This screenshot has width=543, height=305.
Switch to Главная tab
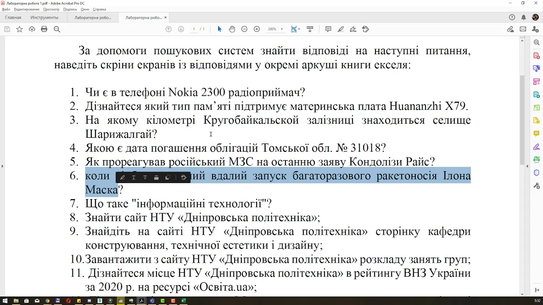(x=13, y=17)
